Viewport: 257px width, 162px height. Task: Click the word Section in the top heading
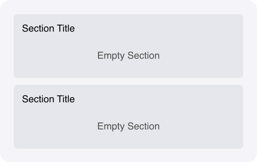38,28
